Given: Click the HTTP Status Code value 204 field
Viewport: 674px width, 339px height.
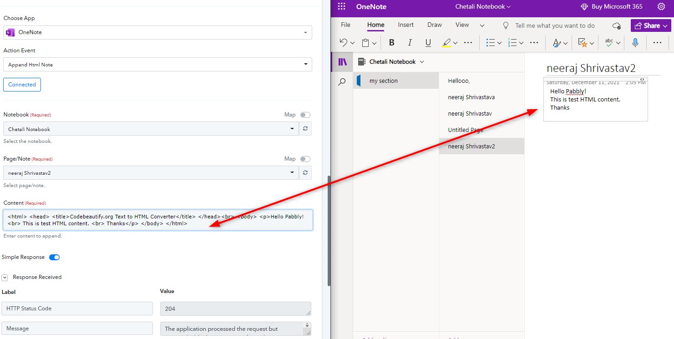Looking at the screenshot, I should 236,309.
